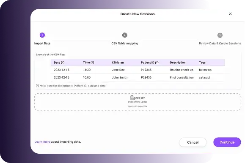Click the follow-up tag cell
The height and width of the screenshot is (163, 245).
click(x=205, y=70)
